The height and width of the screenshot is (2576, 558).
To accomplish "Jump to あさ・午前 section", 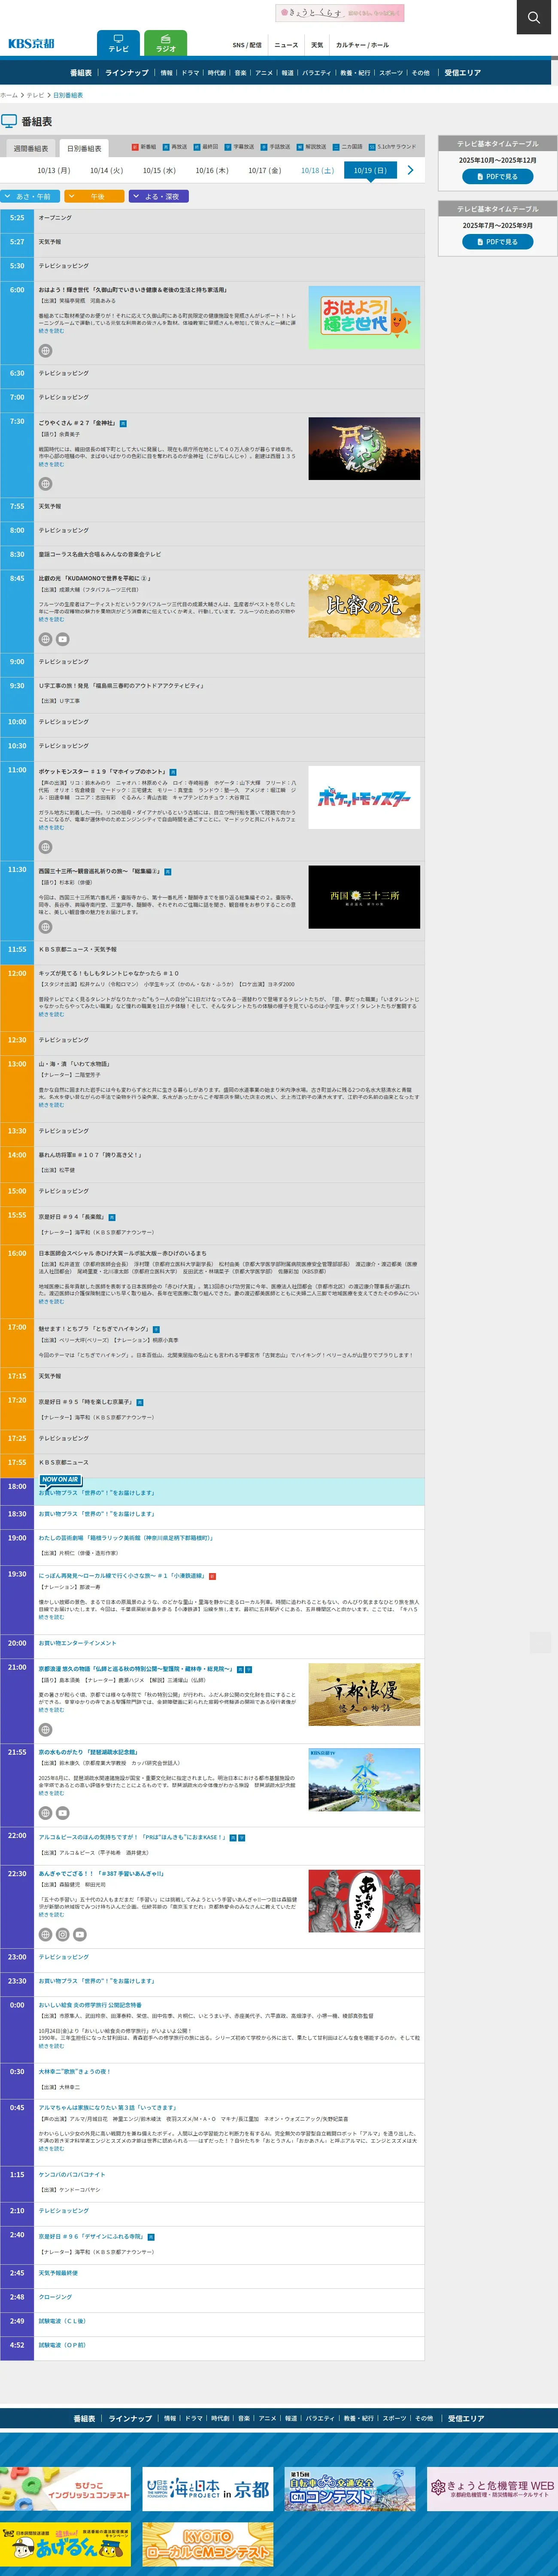I will (x=30, y=197).
